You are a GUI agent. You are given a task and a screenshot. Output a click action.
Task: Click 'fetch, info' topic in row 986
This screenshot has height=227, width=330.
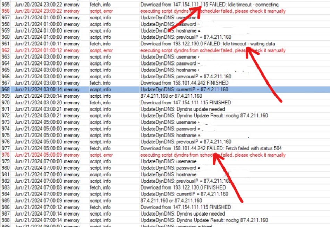pyautogui.click(x=100, y=207)
